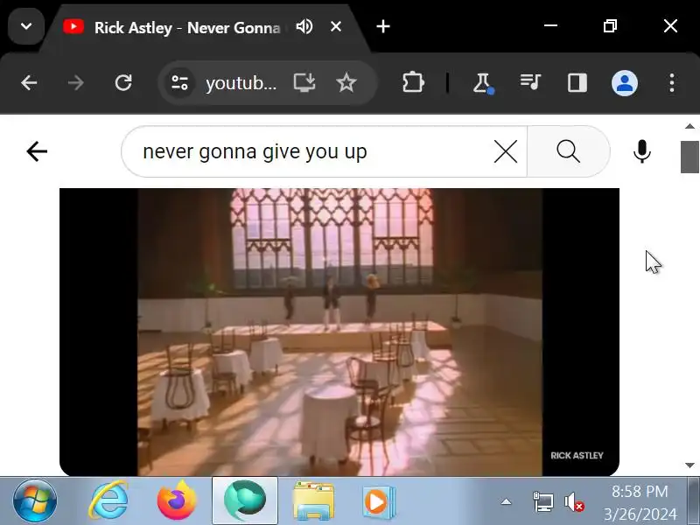Viewport: 700px width, 525px height.
Task: Open the clock showing 8:58 PM
Action: (x=640, y=502)
